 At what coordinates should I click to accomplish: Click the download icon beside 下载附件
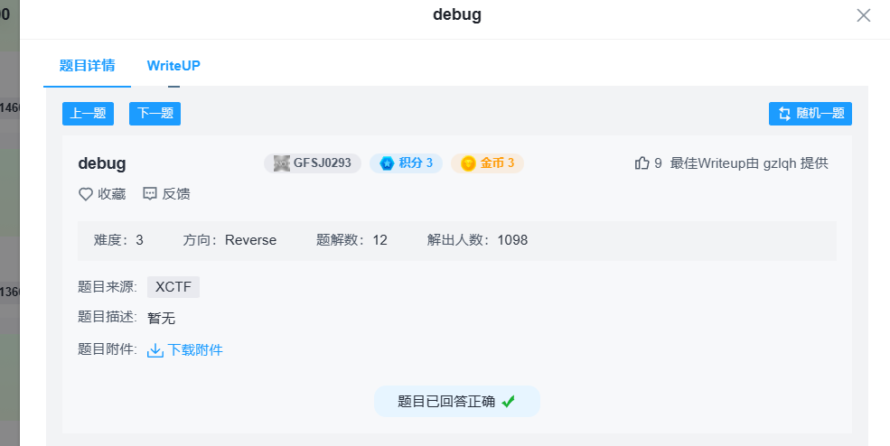155,350
